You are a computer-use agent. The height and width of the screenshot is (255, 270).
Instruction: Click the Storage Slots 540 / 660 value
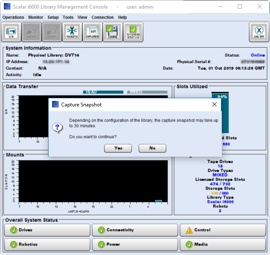[x=220, y=193]
